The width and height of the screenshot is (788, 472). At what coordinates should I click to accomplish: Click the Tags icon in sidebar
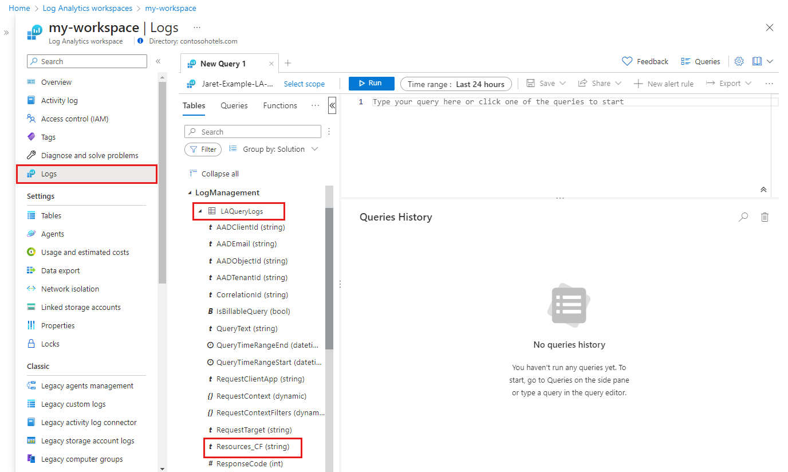pyautogui.click(x=31, y=137)
